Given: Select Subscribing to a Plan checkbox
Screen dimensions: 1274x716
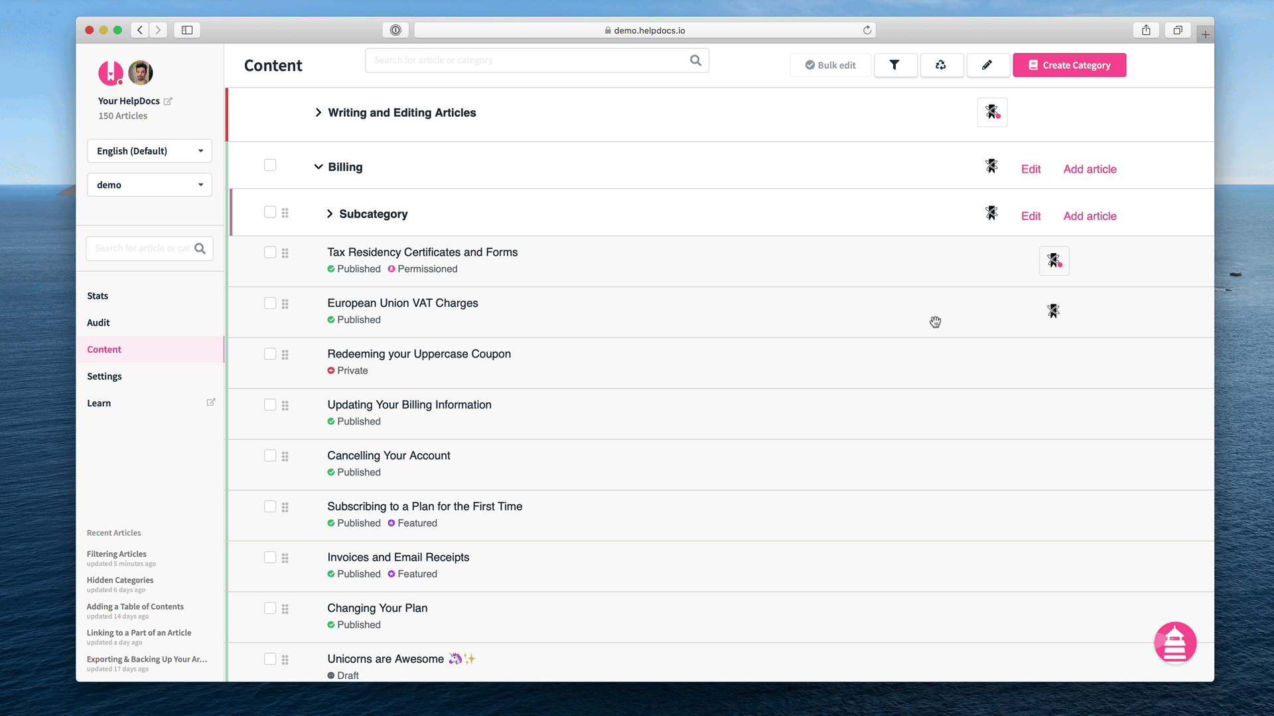Looking at the screenshot, I should (270, 507).
